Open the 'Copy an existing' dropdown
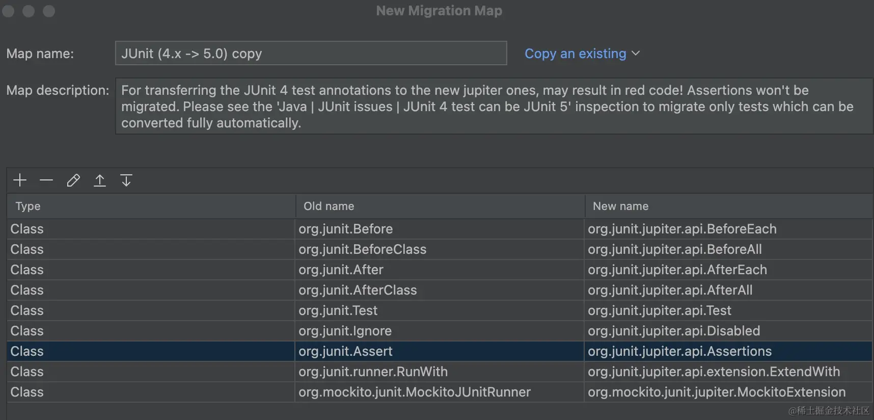The height and width of the screenshot is (420, 874). point(582,54)
